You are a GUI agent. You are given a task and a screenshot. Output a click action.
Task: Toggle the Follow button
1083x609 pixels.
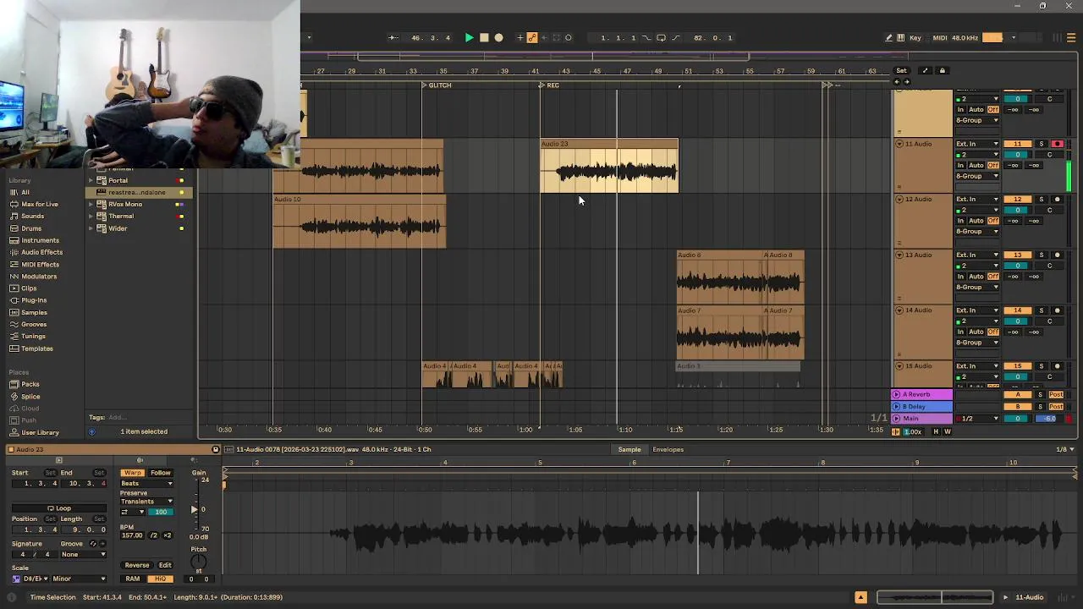(x=160, y=473)
